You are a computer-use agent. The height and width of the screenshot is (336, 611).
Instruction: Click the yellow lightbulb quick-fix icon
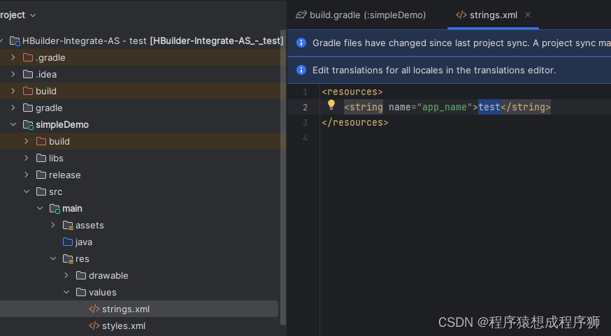pos(332,106)
